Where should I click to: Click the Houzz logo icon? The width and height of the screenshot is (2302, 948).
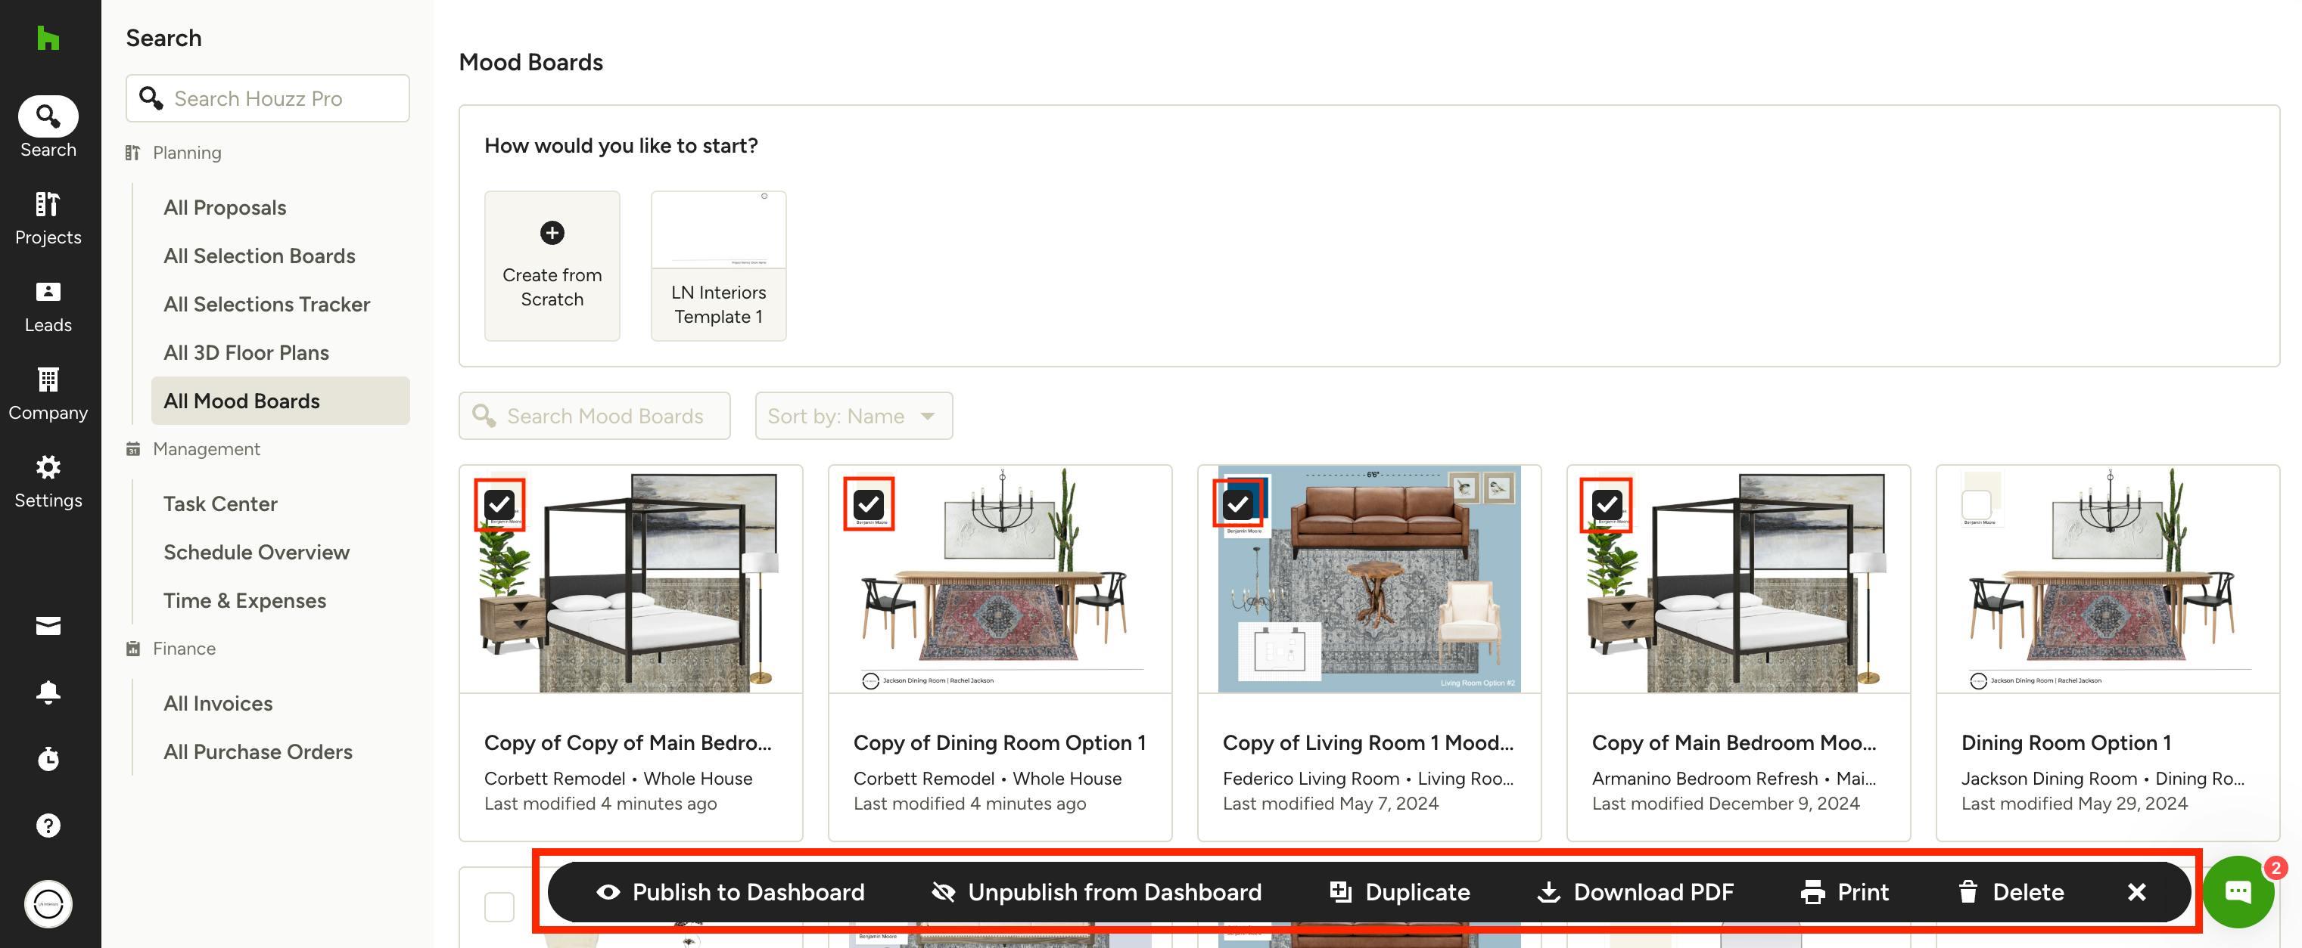[x=48, y=39]
